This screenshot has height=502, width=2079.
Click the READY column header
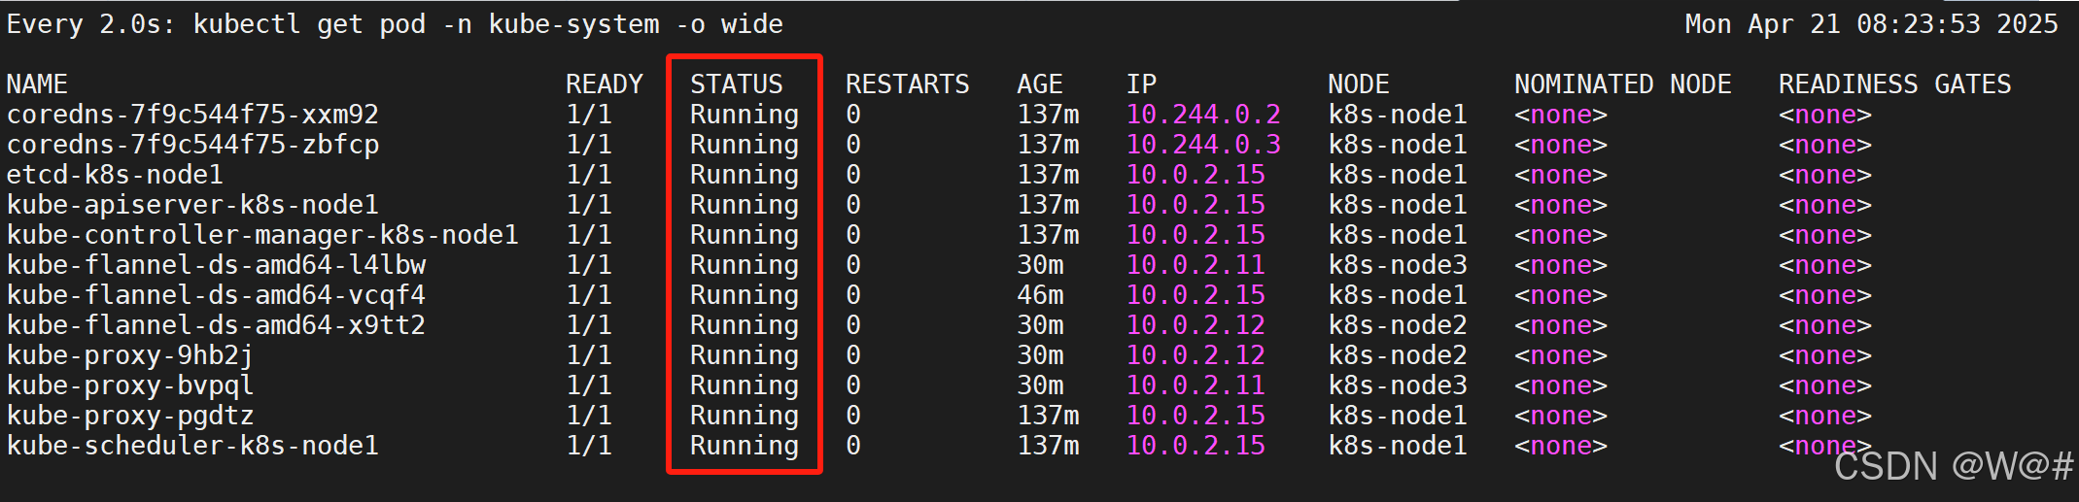[x=605, y=84]
